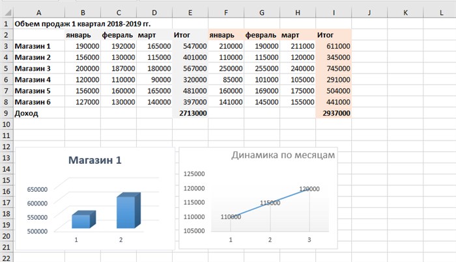Select row 9 header

pos(7,113)
